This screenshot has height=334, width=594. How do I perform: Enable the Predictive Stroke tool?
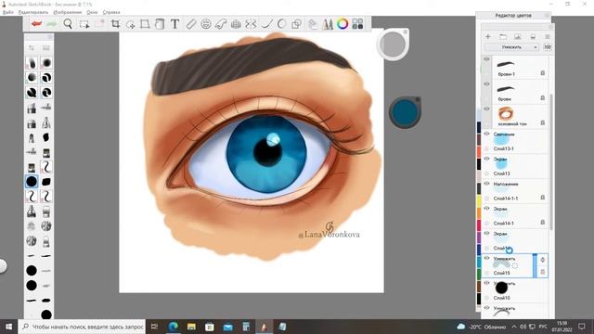(x=281, y=24)
